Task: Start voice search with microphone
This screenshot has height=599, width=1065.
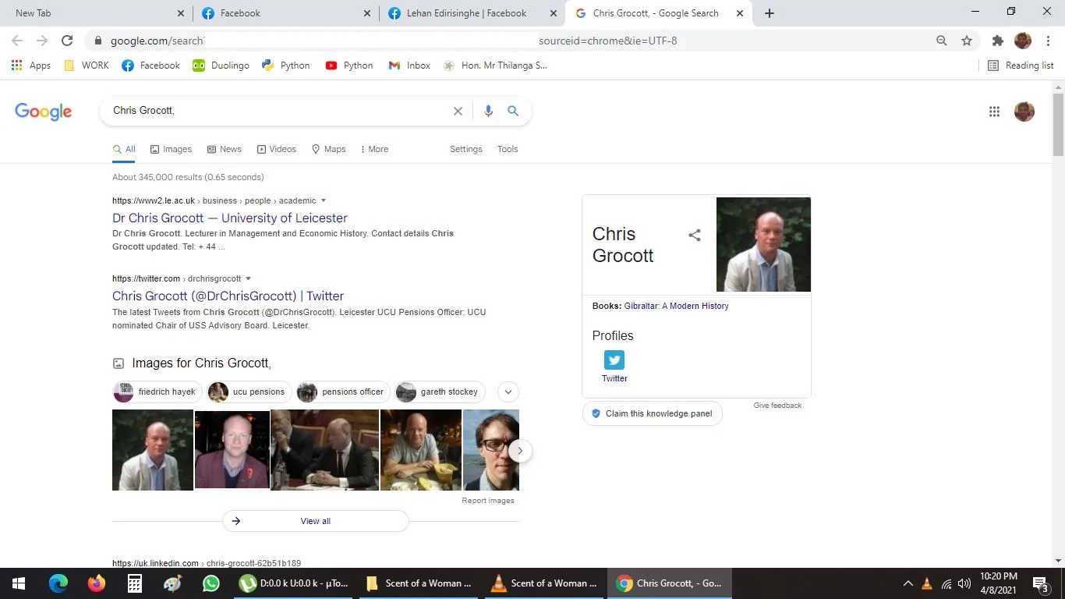Action: pyautogui.click(x=488, y=111)
